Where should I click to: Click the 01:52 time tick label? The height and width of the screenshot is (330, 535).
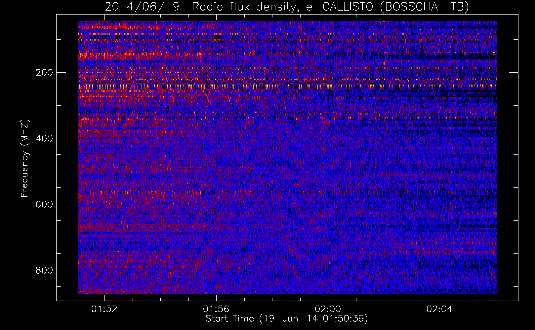[x=104, y=309]
